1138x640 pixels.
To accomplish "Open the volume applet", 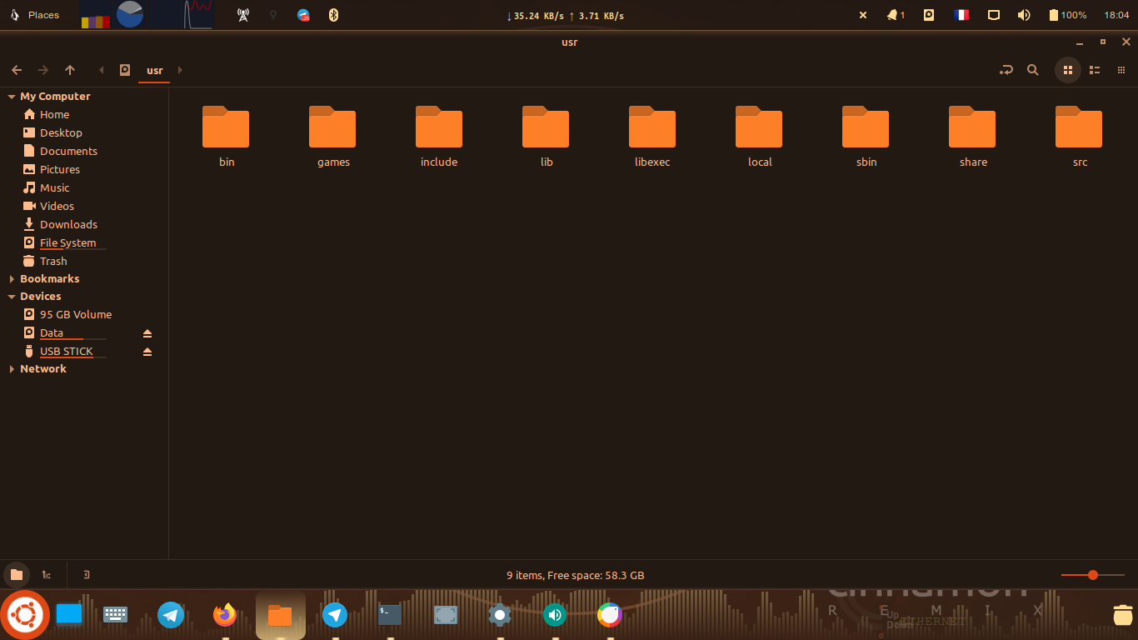I will click(x=1024, y=15).
